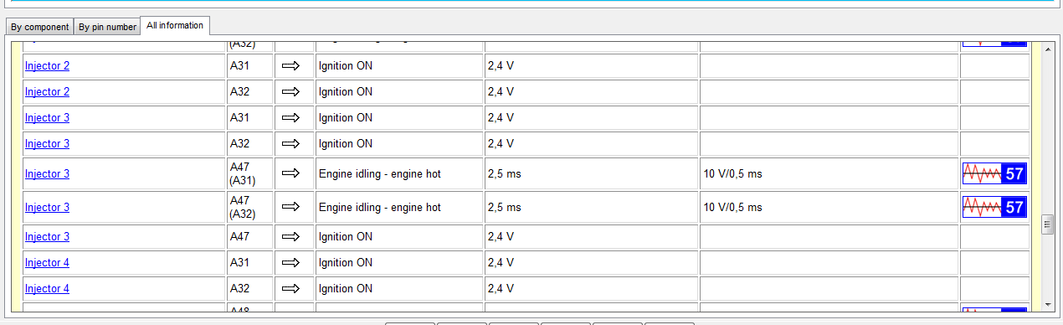Open Injector 3 link in A32 Ignition ON row

[x=47, y=143]
